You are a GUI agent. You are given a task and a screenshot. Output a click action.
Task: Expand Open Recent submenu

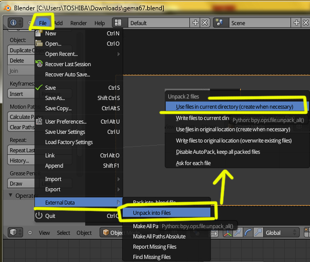(x=79, y=54)
